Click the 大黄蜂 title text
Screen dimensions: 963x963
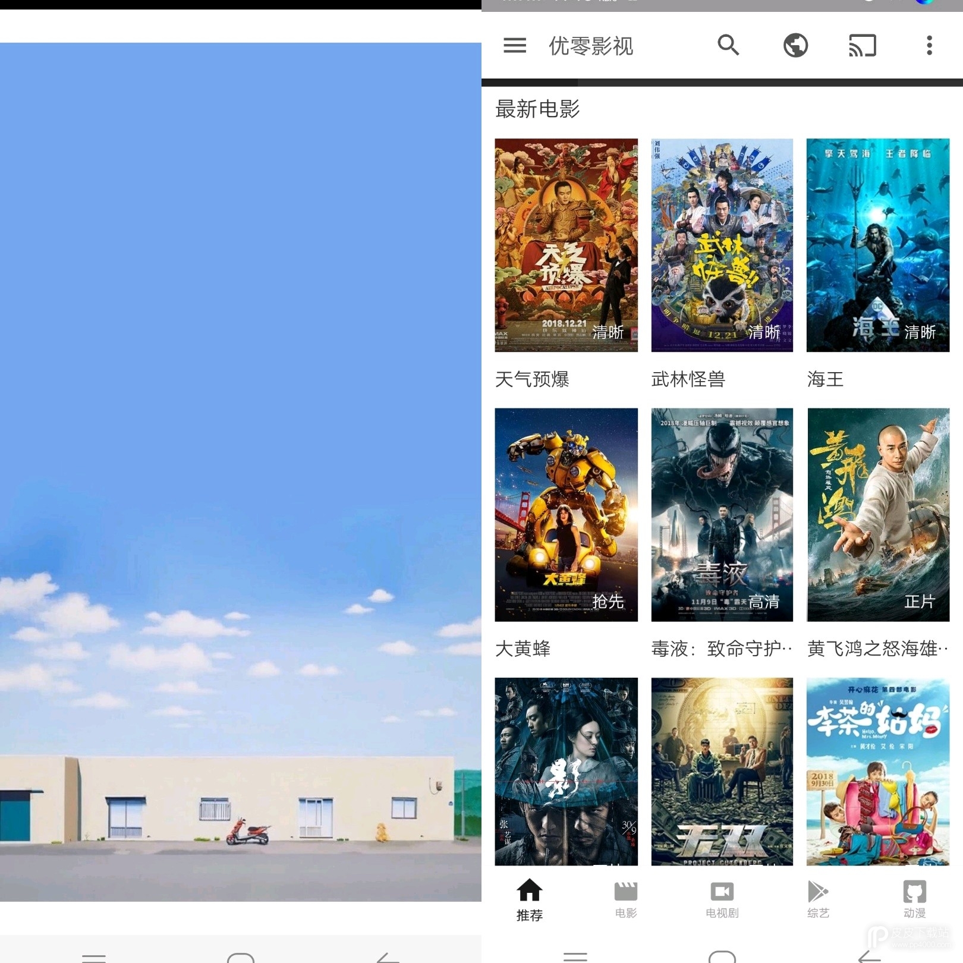tap(523, 649)
